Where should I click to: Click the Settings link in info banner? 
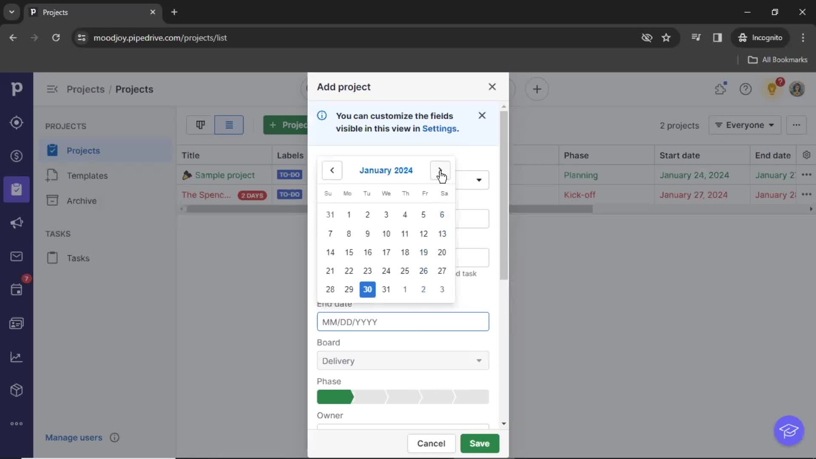439,128
